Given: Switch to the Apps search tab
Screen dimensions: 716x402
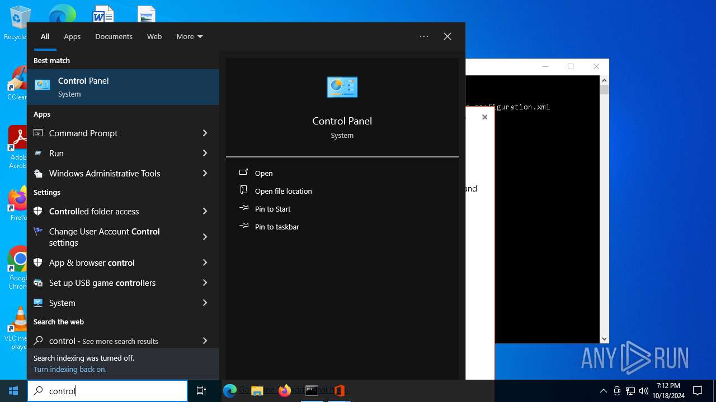Looking at the screenshot, I should (72, 36).
